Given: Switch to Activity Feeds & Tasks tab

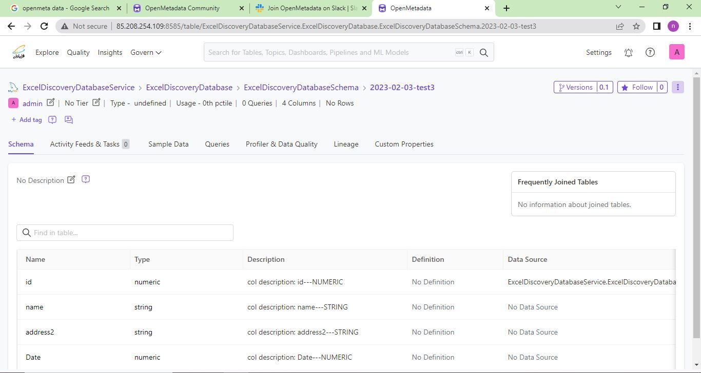Looking at the screenshot, I should [x=90, y=144].
